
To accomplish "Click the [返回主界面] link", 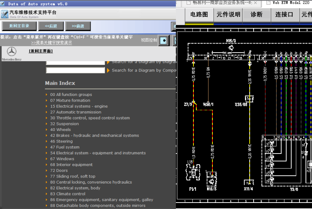I will tap(41, 51).
